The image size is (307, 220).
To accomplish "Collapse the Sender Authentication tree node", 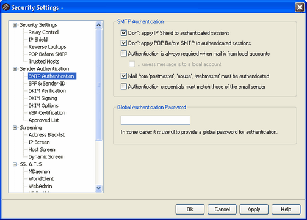I will point(15,69).
